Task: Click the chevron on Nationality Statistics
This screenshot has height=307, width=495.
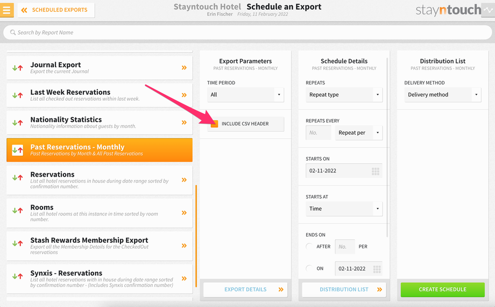Action: (184, 123)
